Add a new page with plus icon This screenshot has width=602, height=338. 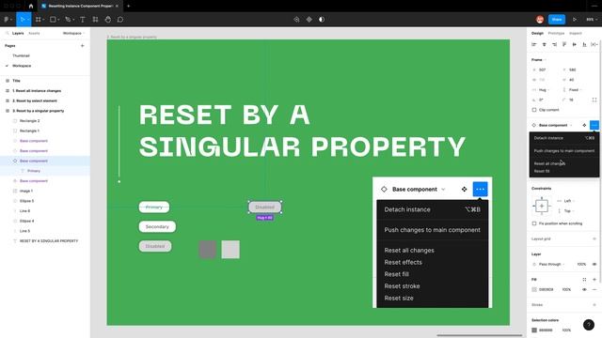[x=82, y=46]
